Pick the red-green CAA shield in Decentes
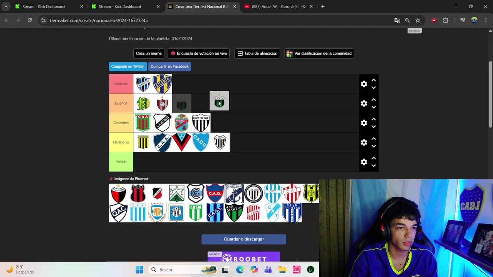This screenshot has height=277, width=493. pyautogui.click(x=143, y=123)
